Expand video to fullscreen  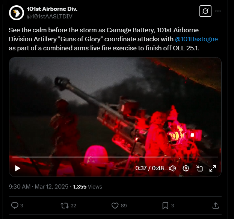click(213, 168)
